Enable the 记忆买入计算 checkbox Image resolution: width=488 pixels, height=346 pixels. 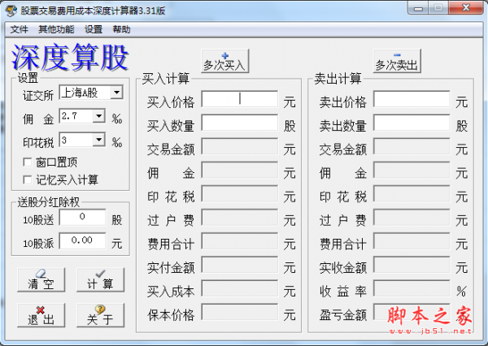(28, 179)
